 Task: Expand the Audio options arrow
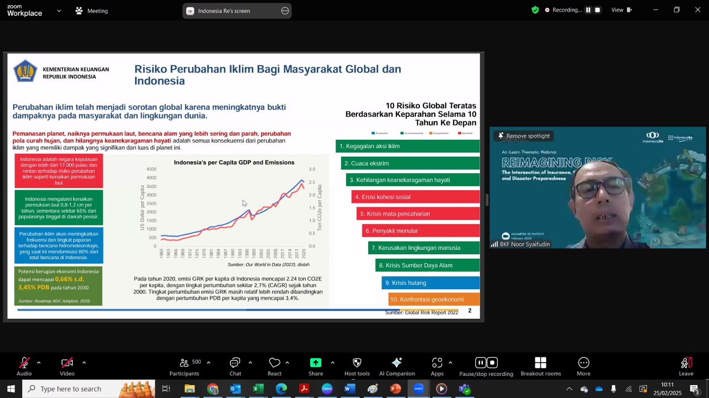point(39,363)
